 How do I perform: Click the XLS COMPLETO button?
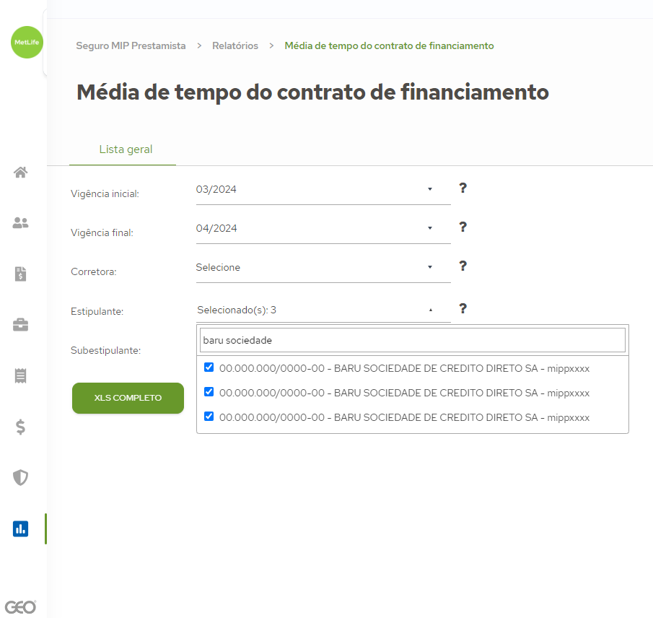(128, 398)
